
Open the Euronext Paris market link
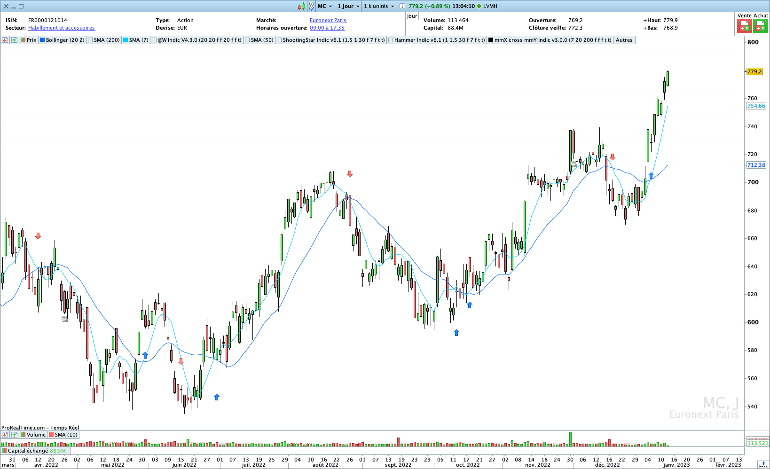coord(328,20)
